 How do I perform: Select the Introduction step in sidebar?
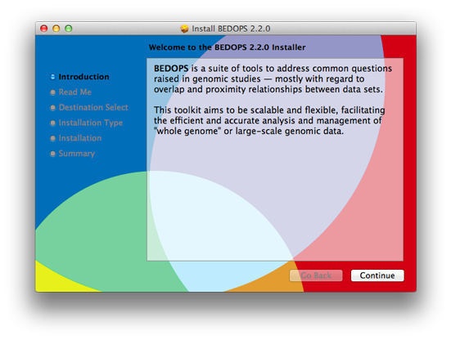pyautogui.click(x=83, y=77)
